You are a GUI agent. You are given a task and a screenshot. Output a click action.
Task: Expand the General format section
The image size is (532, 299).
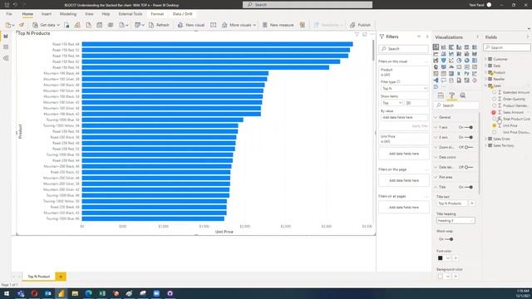pos(445,117)
